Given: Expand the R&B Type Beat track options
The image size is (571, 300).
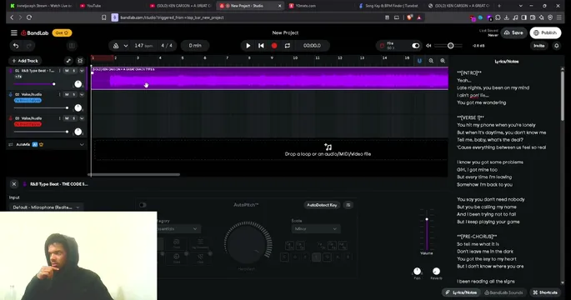Looking at the screenshot, I should click(x=82, y=71).
